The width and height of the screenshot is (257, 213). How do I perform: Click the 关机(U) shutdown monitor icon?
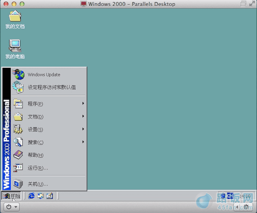pyautogui.click(x=18, y=184)
